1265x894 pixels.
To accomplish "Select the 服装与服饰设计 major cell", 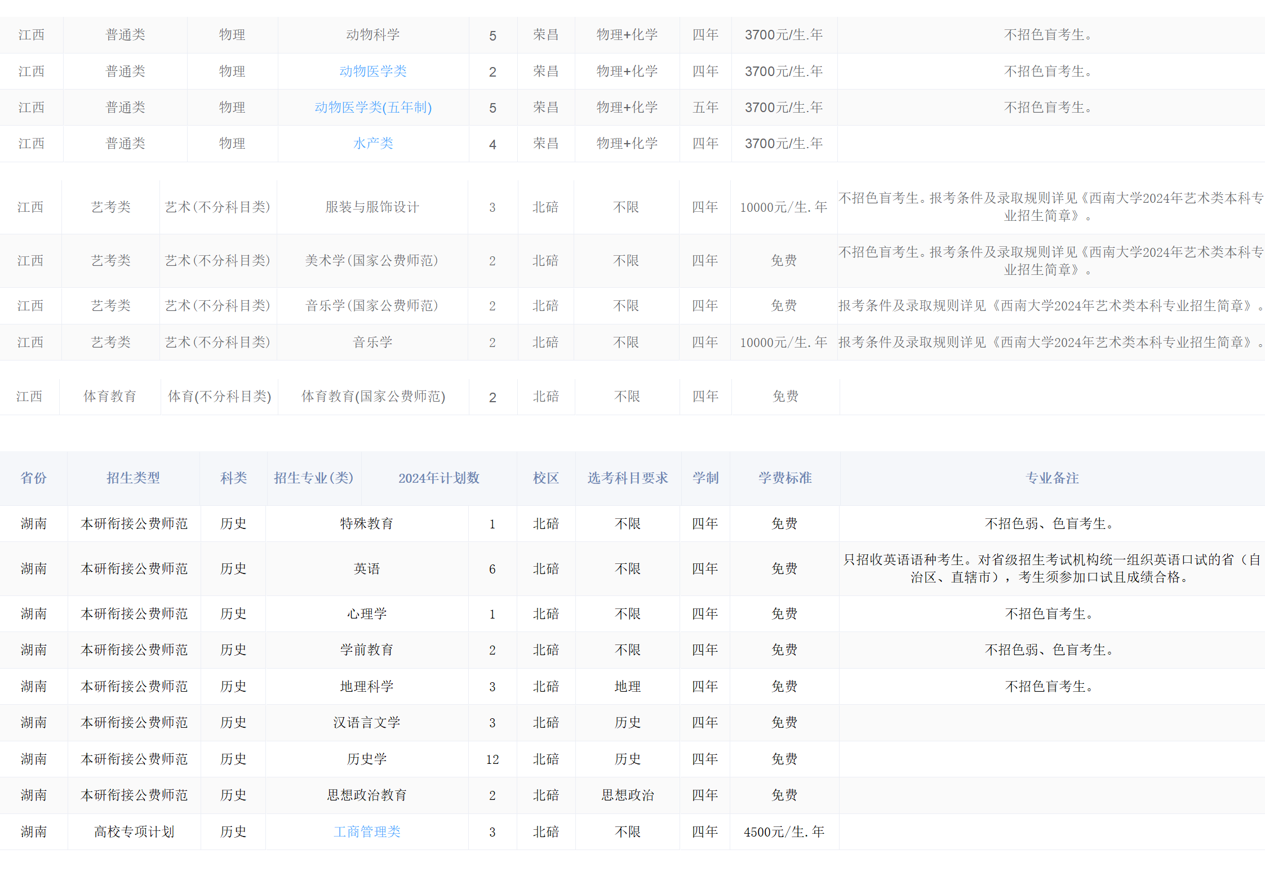I will (x=372, y=207).
